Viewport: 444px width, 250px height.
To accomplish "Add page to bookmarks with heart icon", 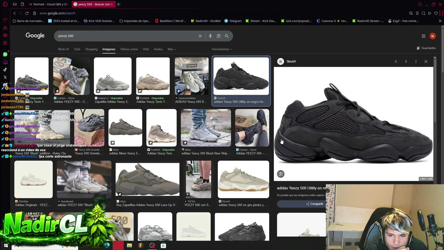I will coord(436,13).
